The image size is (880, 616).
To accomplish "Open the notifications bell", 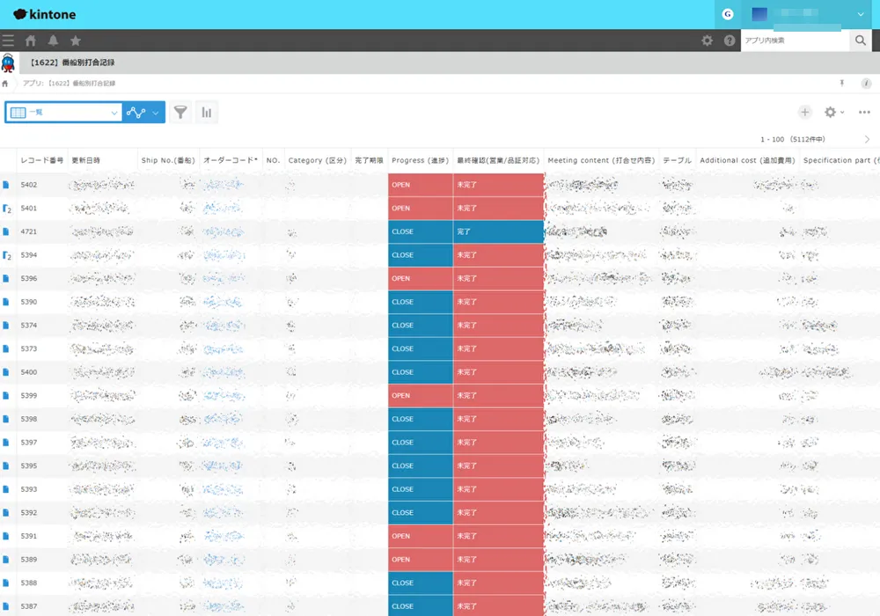I will coord(53,40).
